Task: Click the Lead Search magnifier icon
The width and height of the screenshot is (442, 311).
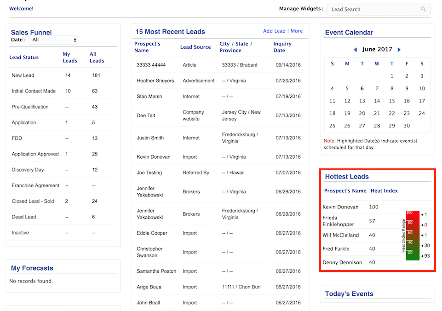Action: click(x=423, y=9)
